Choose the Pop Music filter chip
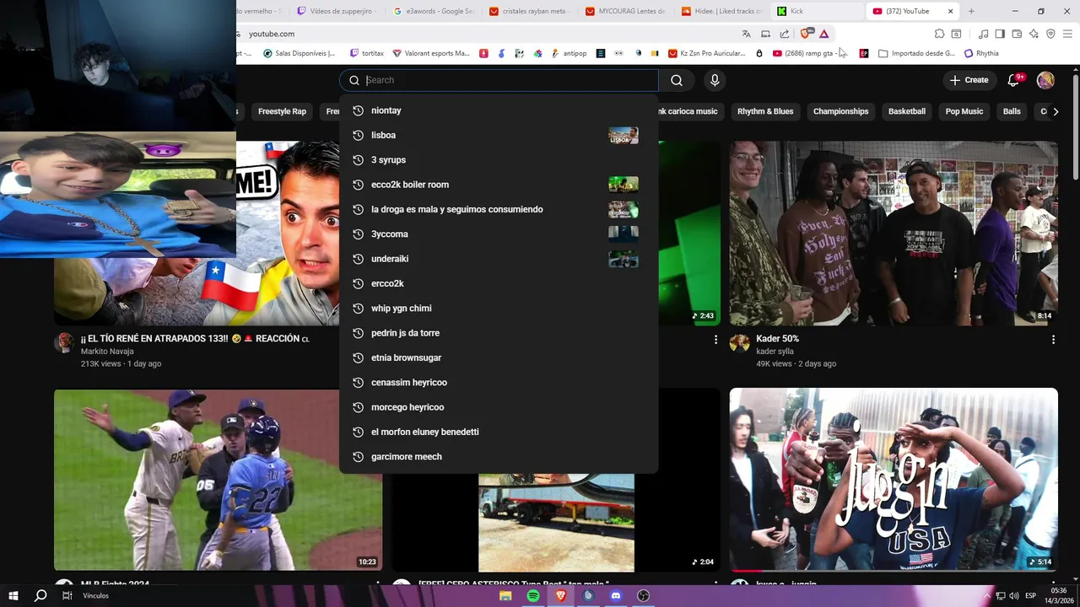 pos(964,111)
